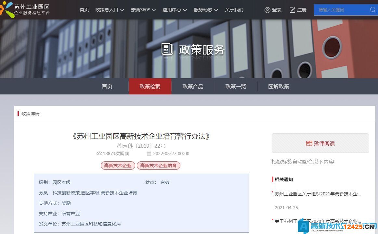This screenshot has width=378, height=234.
Task: Open the 图解政策 tab
Action: tap(279, 86)
